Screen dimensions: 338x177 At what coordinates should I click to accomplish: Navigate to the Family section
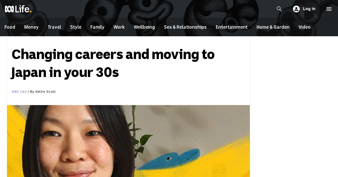(97, 27)
